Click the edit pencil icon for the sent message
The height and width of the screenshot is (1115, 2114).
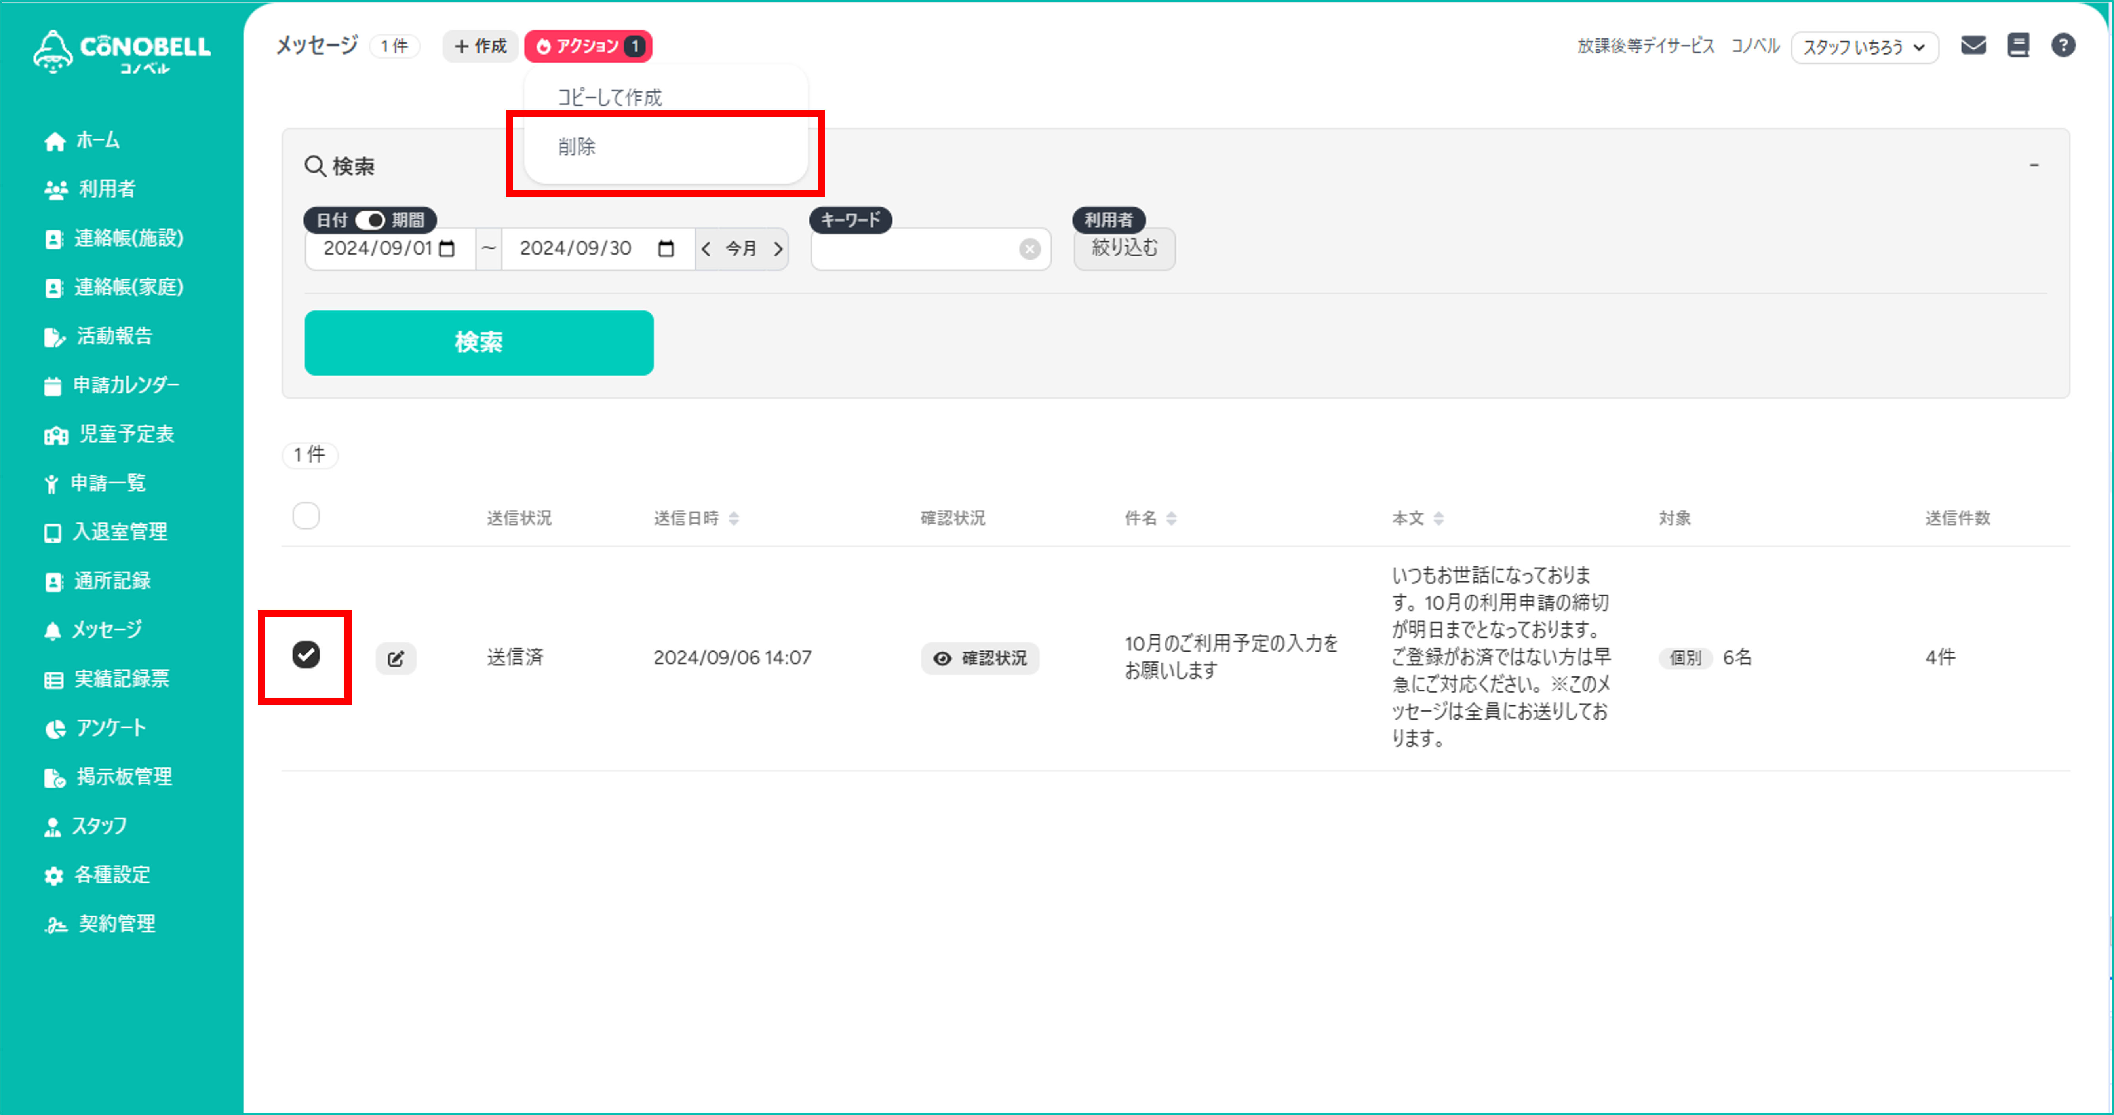396,658
